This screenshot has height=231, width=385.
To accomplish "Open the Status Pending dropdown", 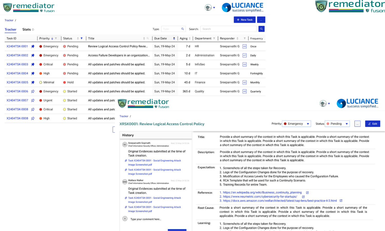I will (x=337, y=124).
